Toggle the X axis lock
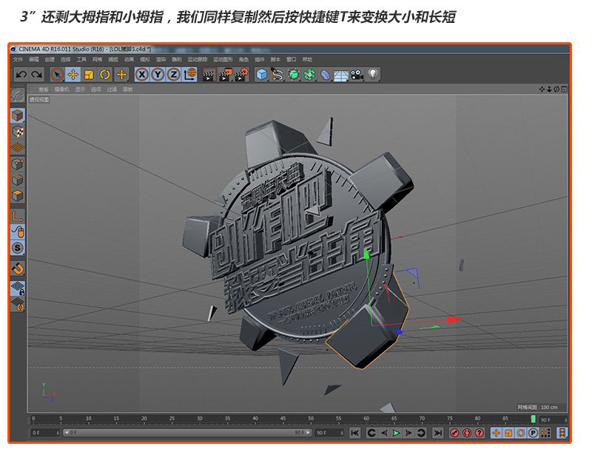Viewport: 592px width, 472px height. (x=141, y=75)
